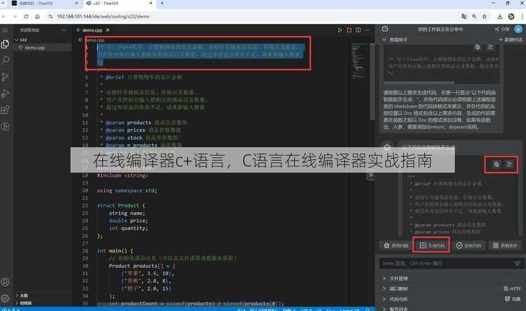526x311 pixels.
Task: Open the explorer panel's more actions ellipsis
Action: 64,30
